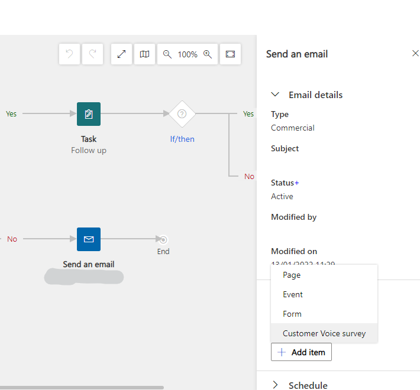Click the fit-to-screen icon
Screen dimensions: 420x390
click(x=230, y=54)
